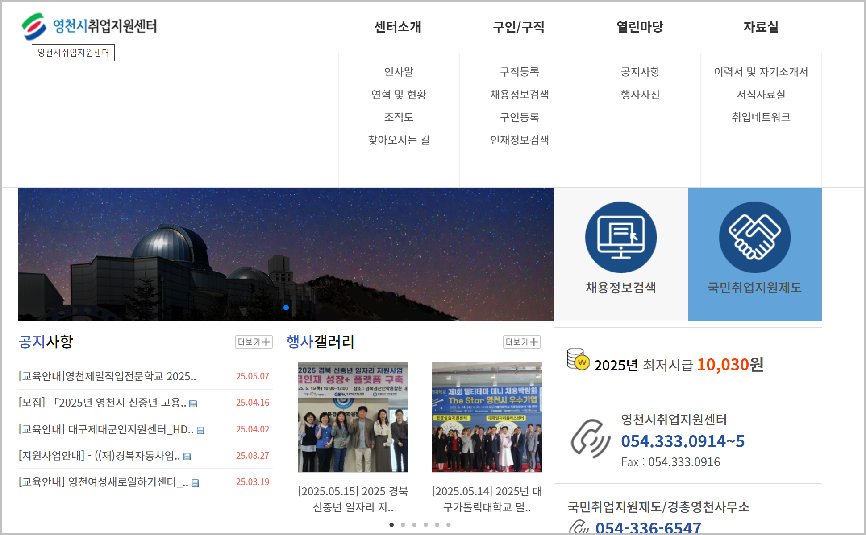866x535 pixels.
Task: Expand 행사갤러리 with 더보기 plus button
Action: click(x=521, y=342)
